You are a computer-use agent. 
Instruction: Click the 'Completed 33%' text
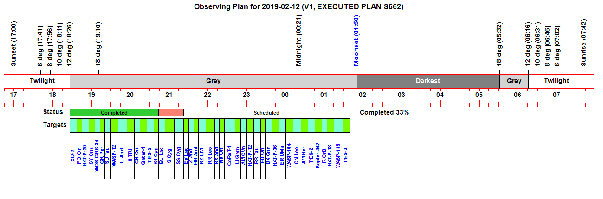pos(384,112)
